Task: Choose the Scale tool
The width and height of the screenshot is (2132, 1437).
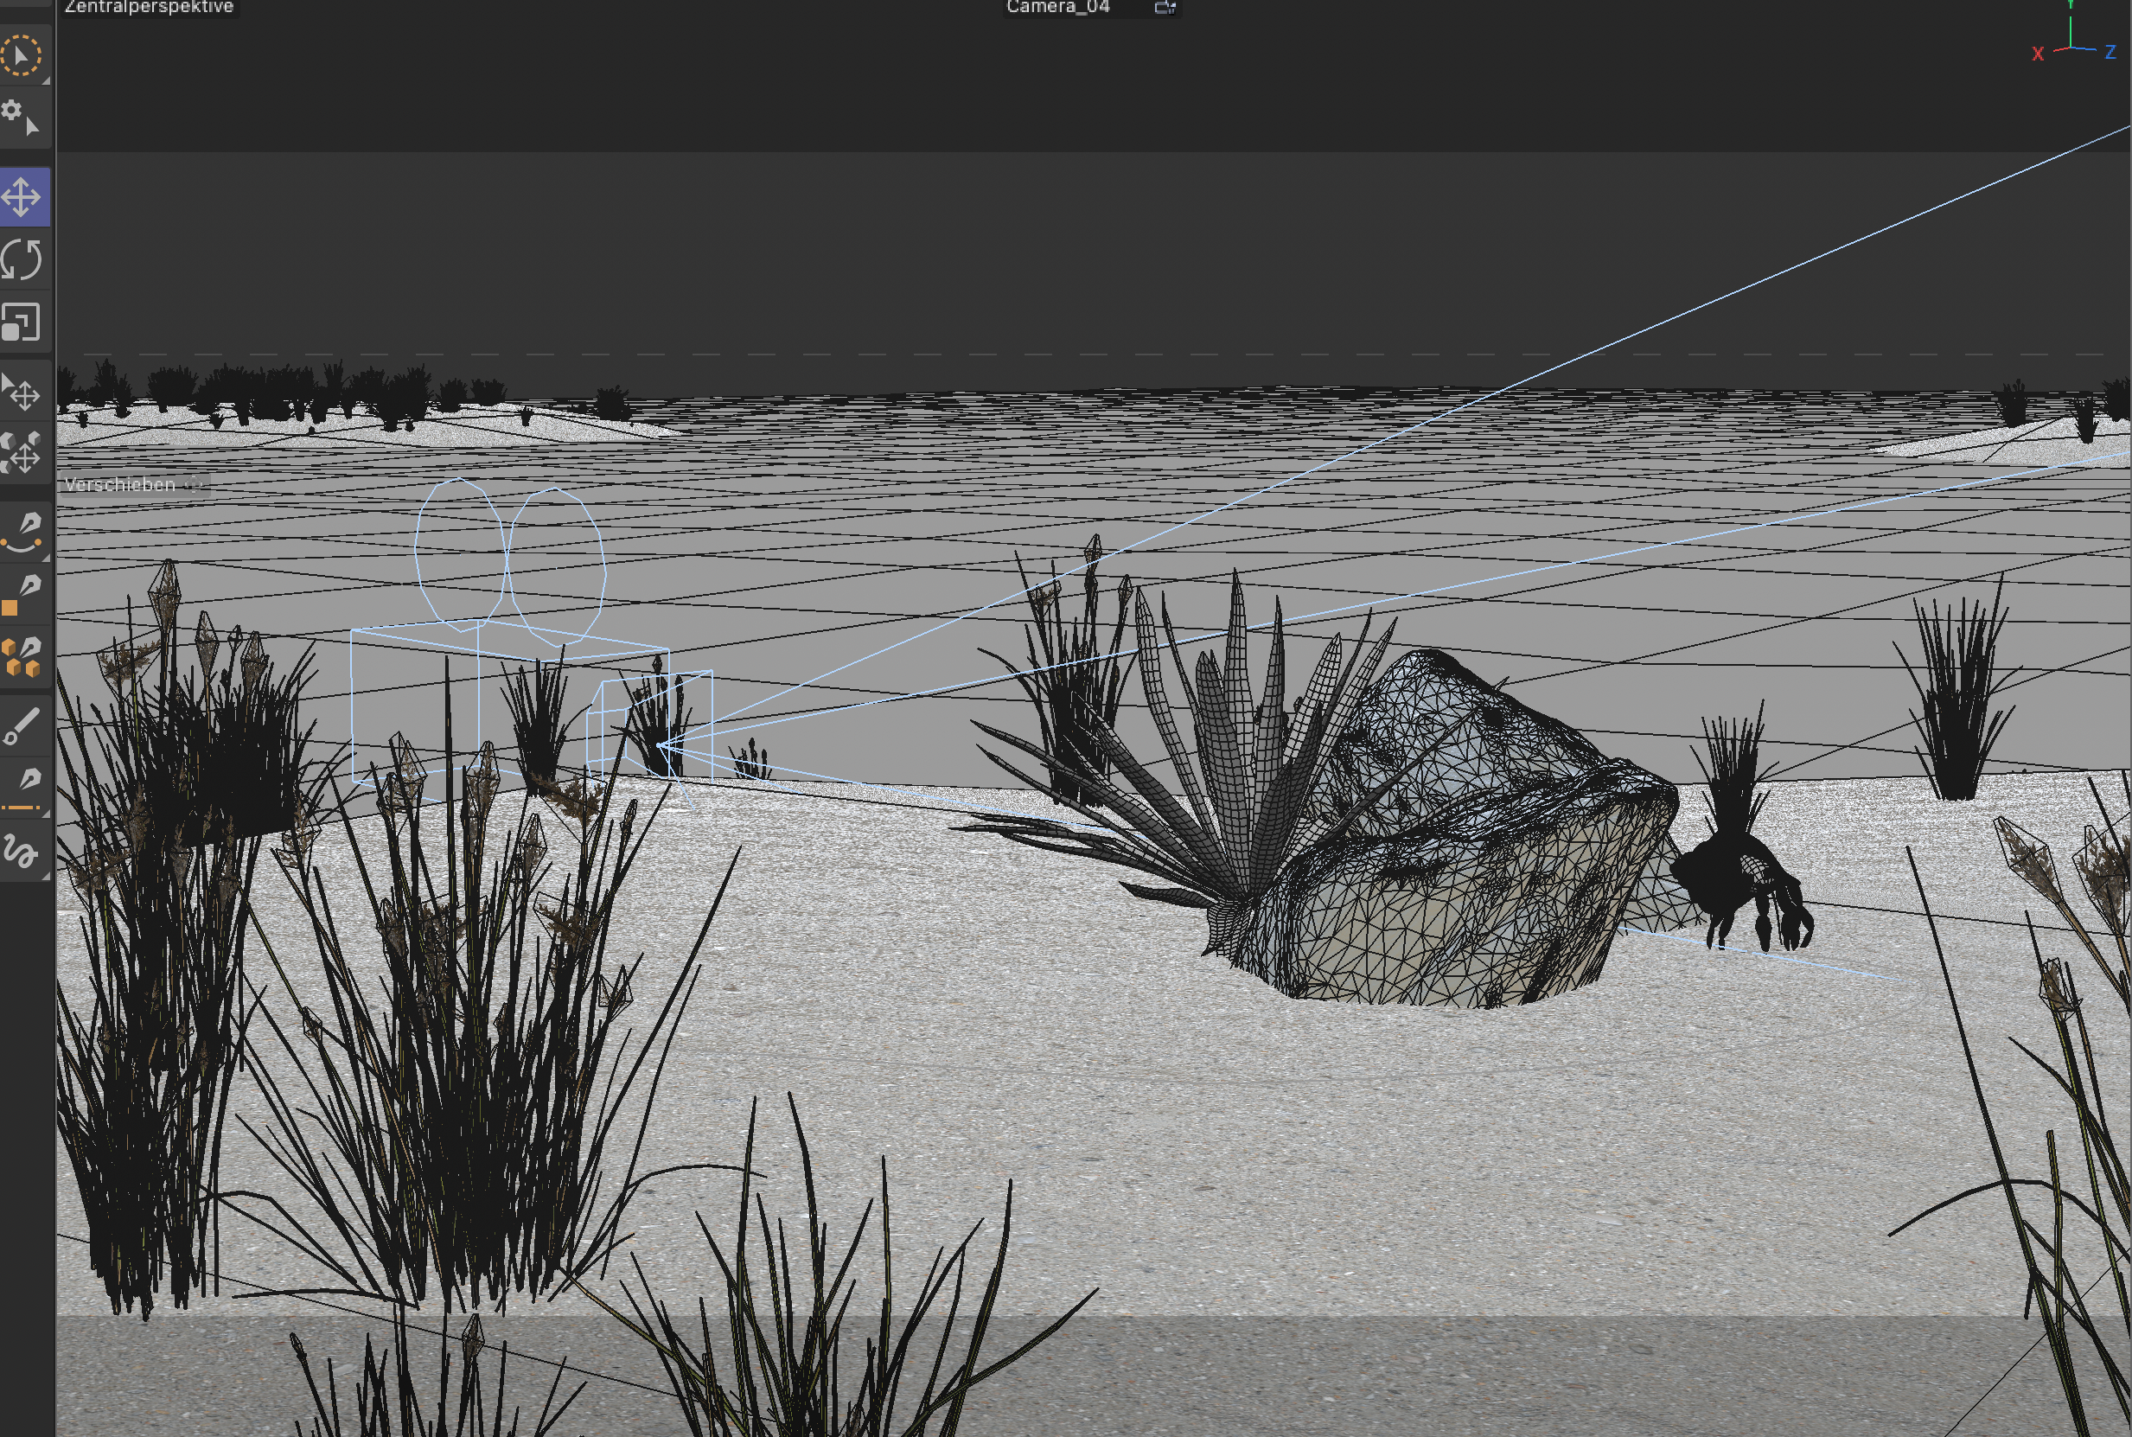Action: (x=22, y=322)
